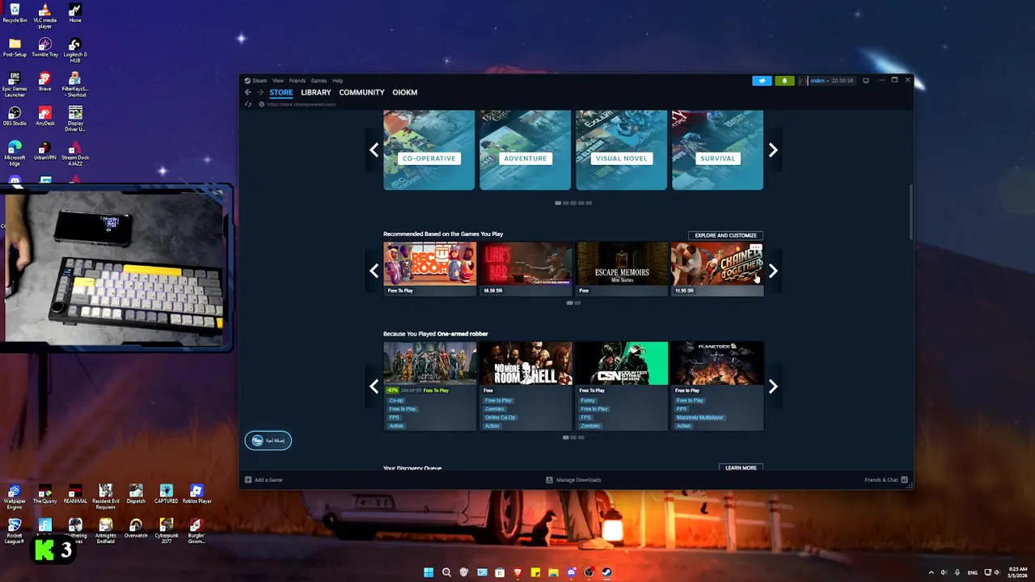
Task: Select the Wallpaper Engine desktop icon
Action: pyautogui.click(x=15, y=497)
